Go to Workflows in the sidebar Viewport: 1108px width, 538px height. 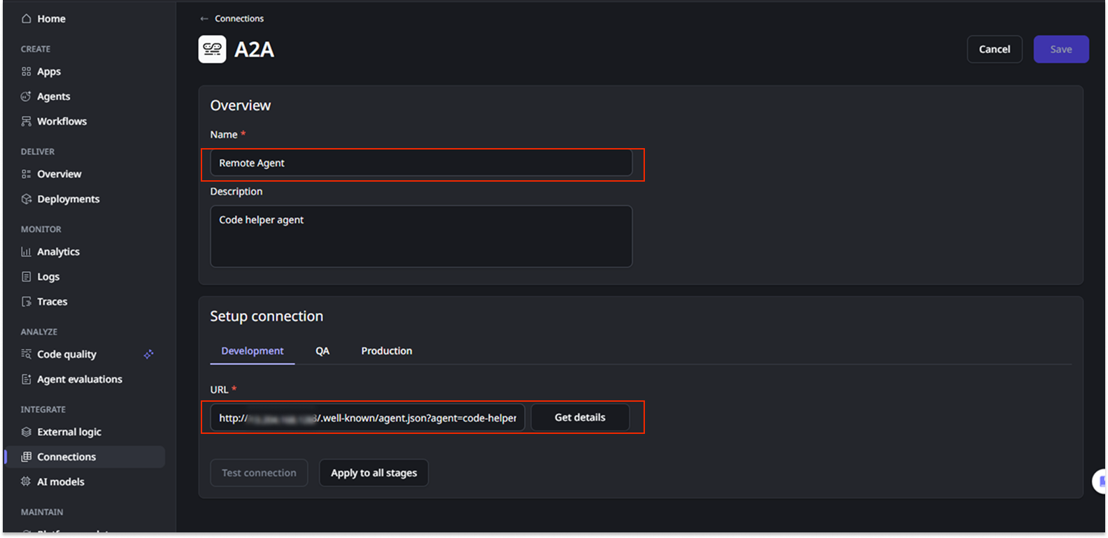pyautogui.click(x=62, y=121)
